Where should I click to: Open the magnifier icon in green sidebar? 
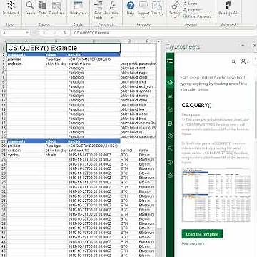point(170,148)
